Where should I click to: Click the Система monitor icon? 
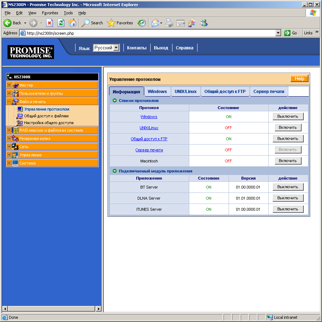point(15,163)
